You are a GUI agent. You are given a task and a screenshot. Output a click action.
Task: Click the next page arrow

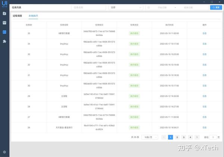coord(197,137)
